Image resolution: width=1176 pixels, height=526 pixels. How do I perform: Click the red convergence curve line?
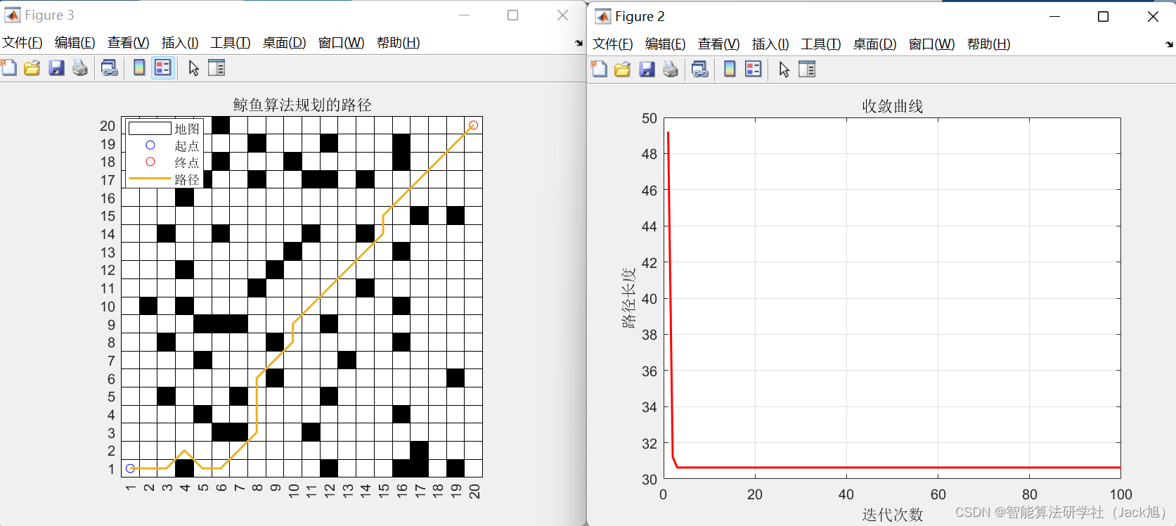pyautogui.click(x=893, y=467)
